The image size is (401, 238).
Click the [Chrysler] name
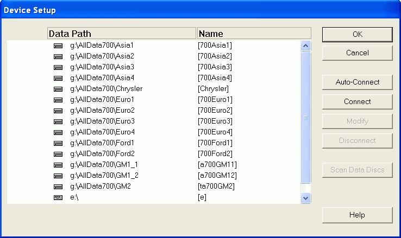214,89
